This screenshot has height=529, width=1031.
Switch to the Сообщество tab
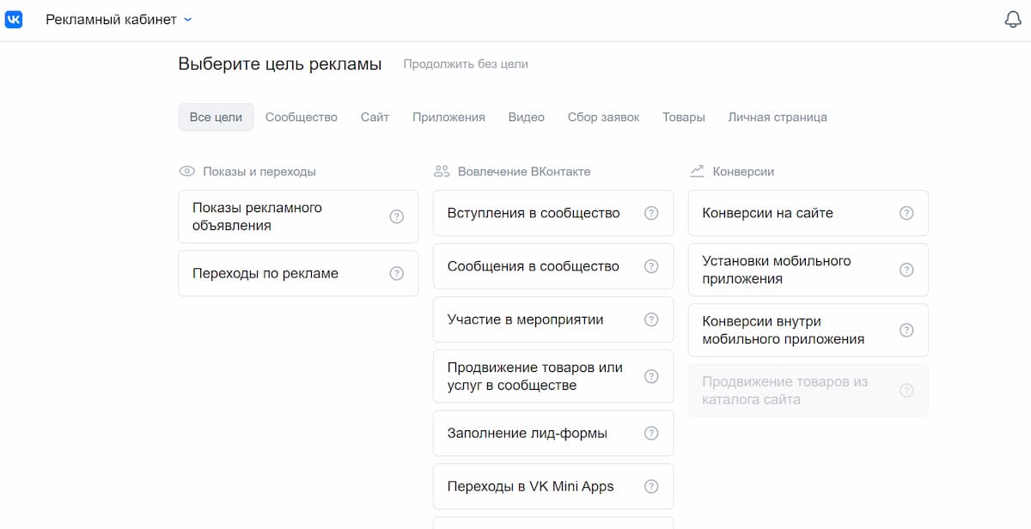click(x=302, y=117)
